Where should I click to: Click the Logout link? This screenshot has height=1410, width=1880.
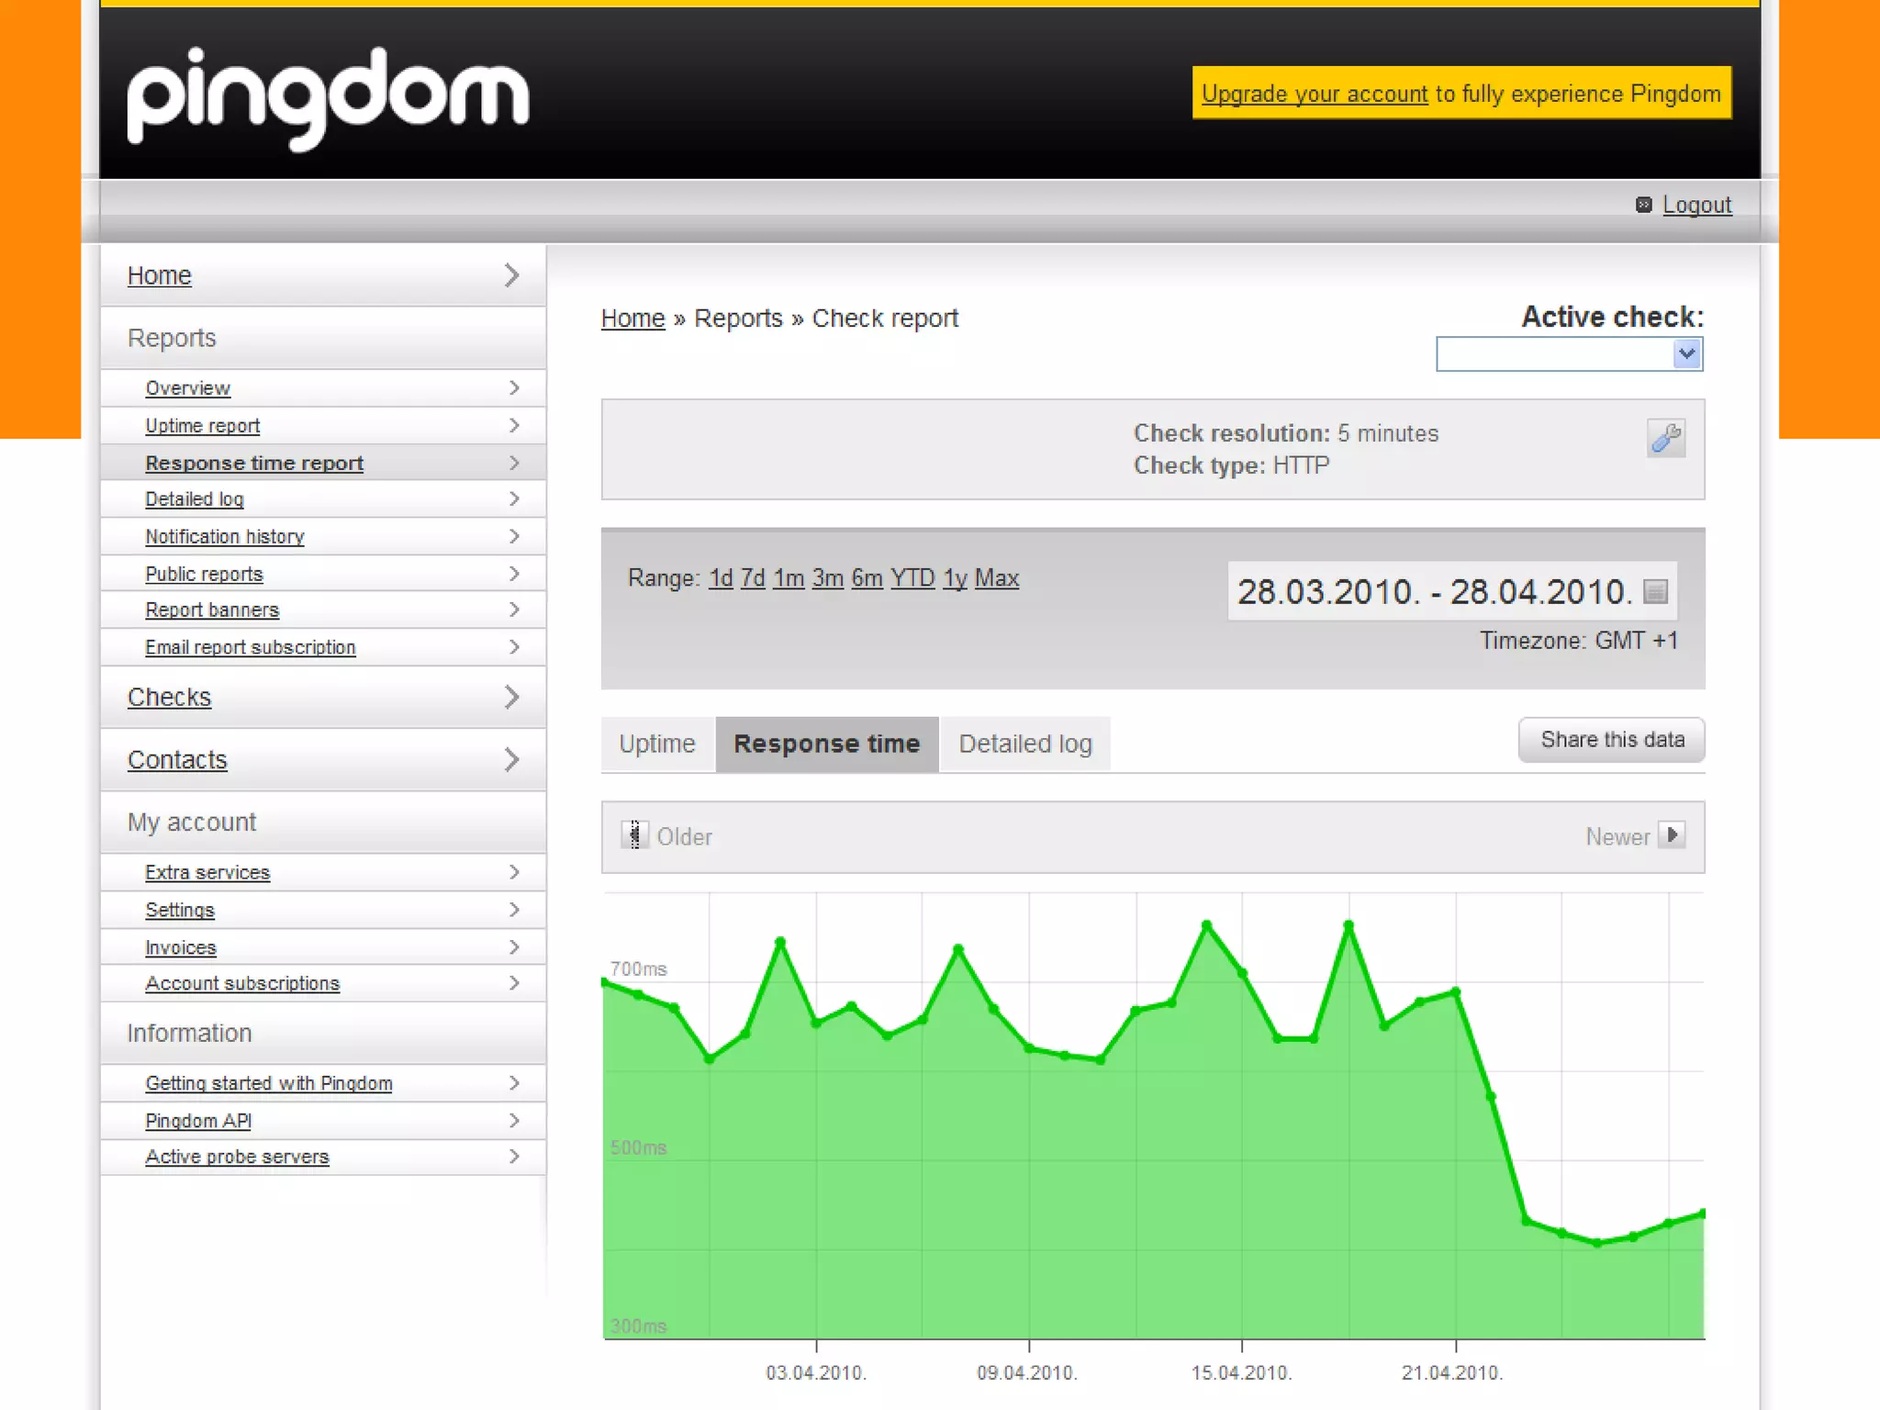click(1696, 205)
